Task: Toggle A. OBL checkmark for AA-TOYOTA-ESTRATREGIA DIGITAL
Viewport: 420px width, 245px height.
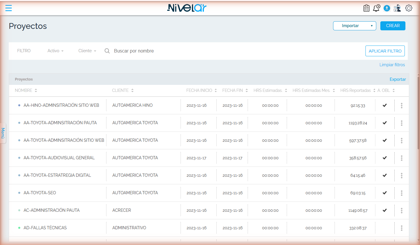Action: point(385,175)
